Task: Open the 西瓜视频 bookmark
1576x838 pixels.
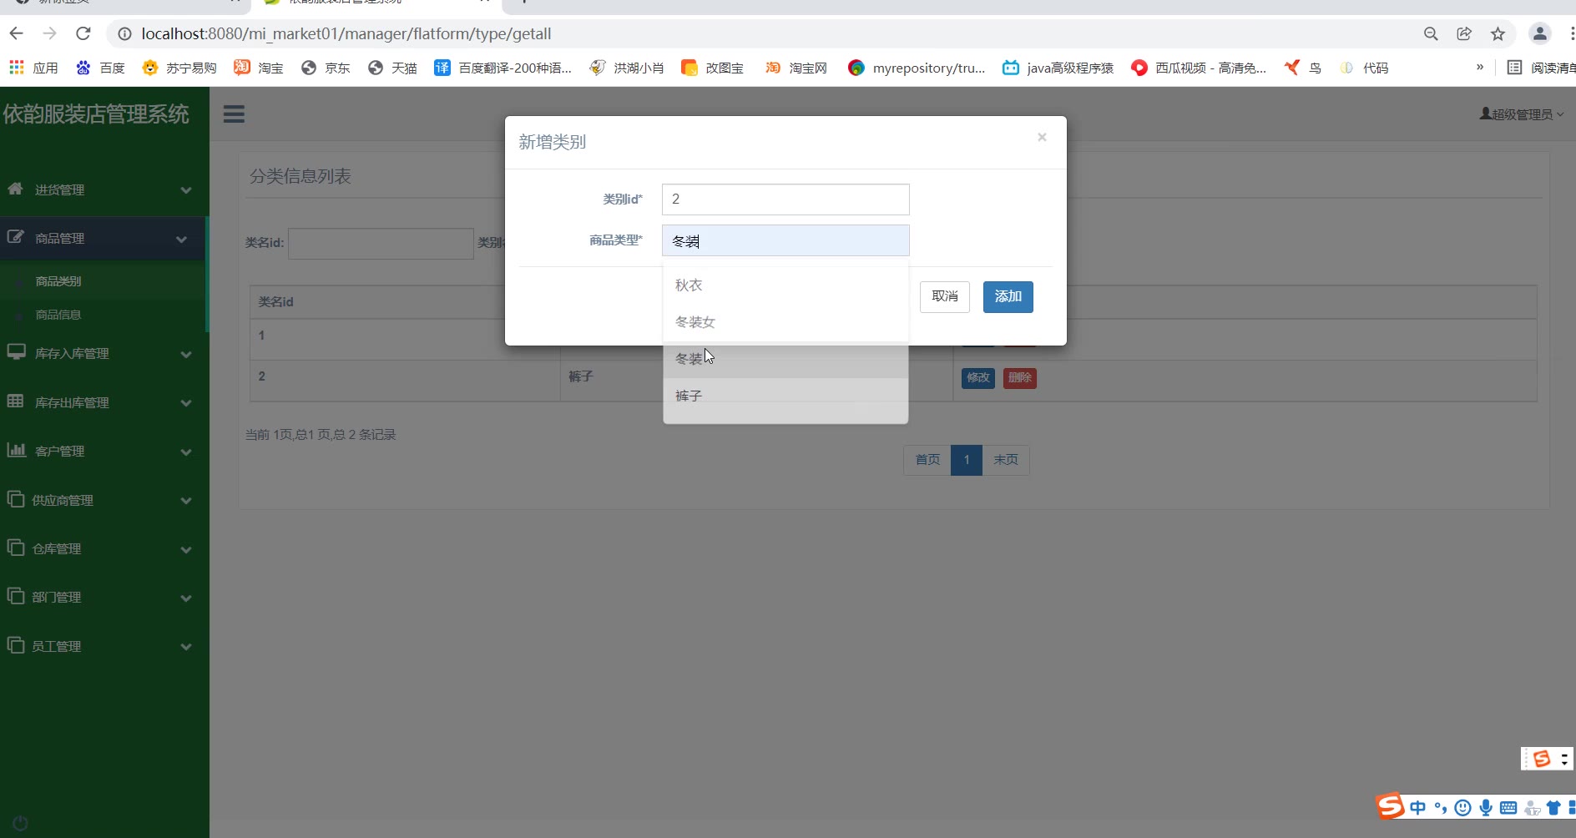Action: [x=1198, y=68]
